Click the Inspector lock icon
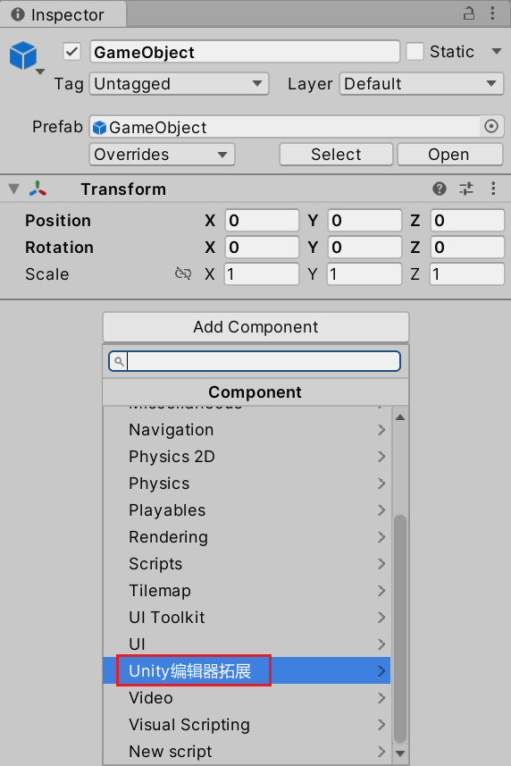This screenshot has width=511, height=766. (x=468, y=13)
